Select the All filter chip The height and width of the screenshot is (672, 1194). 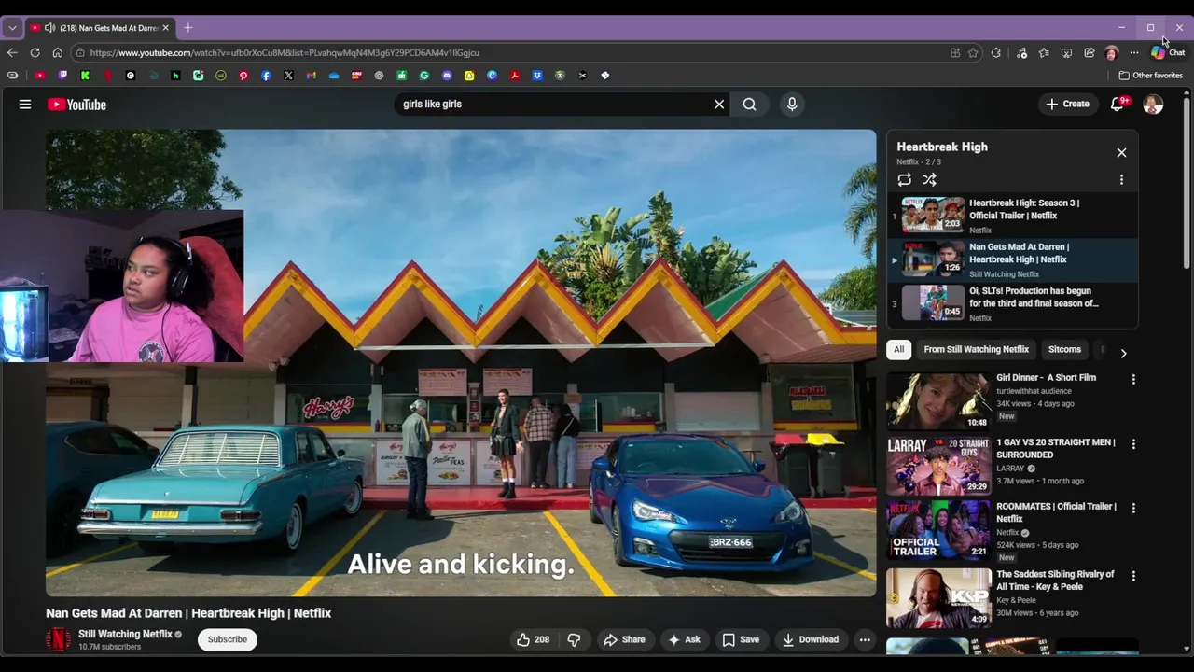click(898, 349)
